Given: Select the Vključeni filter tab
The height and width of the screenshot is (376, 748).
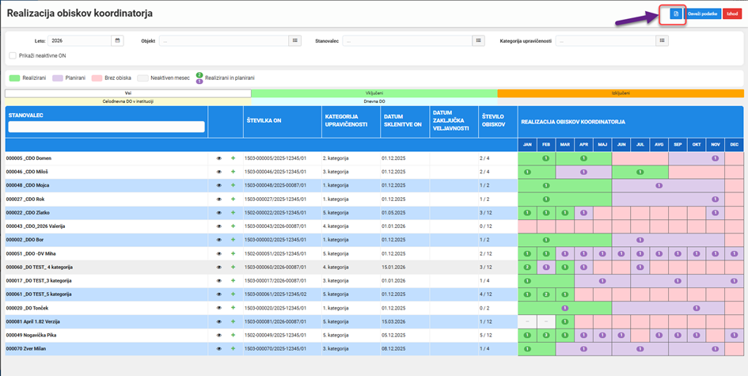Looking at the screenshot, I should pyautogui.click(x=374, y=93).
